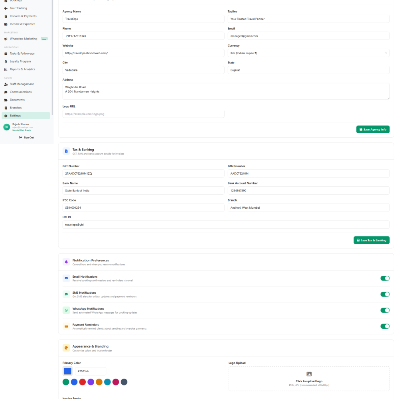Viewport: 399px width, 399px height.
Task: Click the Income & Expenses wallet icon
Action: [x=6, y=24]
